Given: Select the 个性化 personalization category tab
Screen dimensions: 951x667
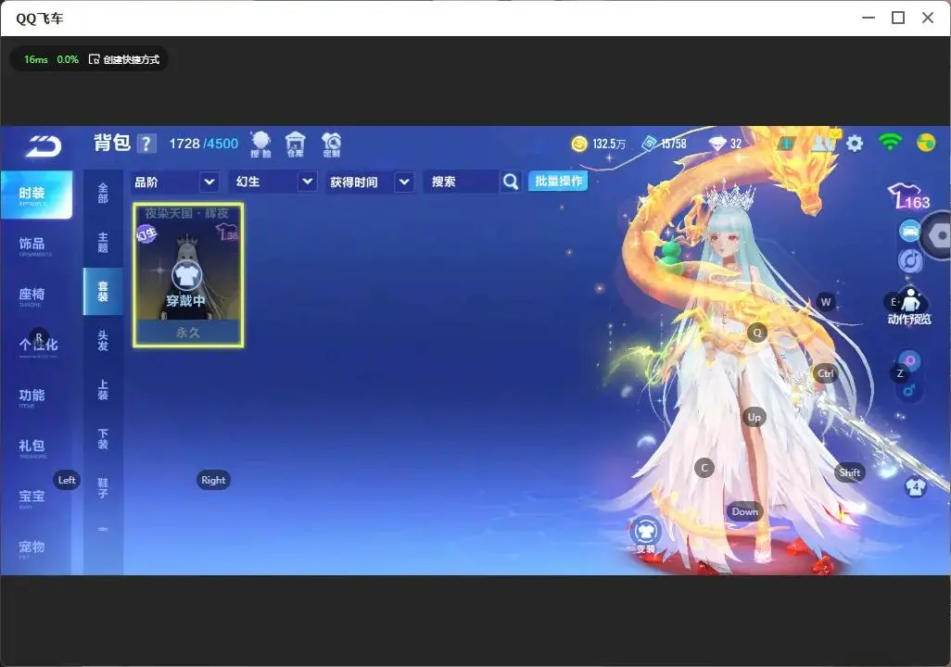Looking at the screenshot, I should (x=36, y=346).
